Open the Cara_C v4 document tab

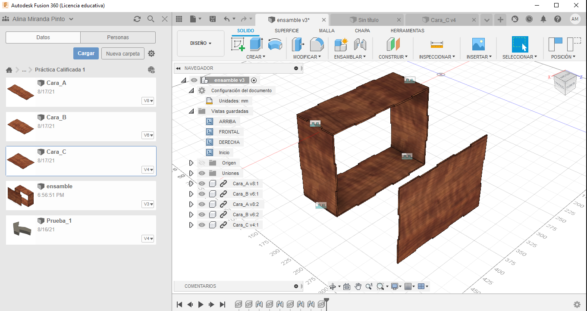tap(443, 20)
